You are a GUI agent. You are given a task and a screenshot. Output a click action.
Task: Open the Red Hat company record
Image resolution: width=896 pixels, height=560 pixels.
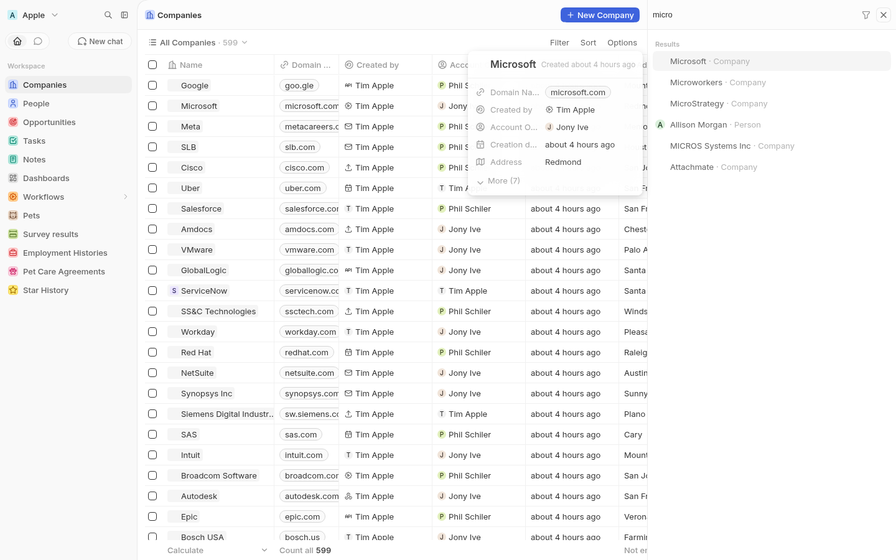click(x=190, y=352)
